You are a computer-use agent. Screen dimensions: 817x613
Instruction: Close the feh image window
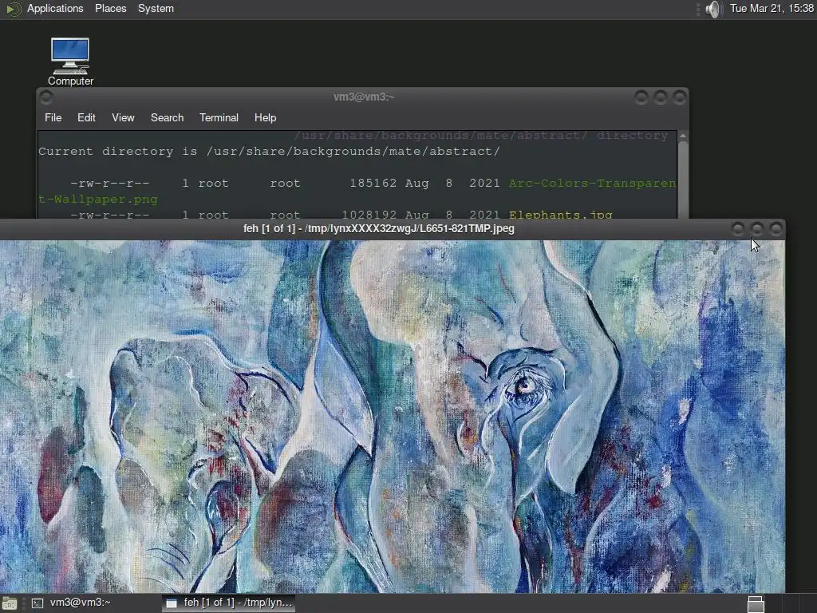(x=776, y=229)
